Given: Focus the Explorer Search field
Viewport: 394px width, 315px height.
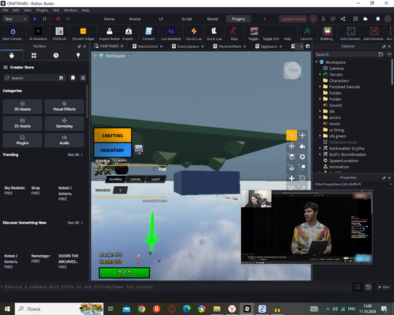Looking at the screenshot, I should coord(346,54).
